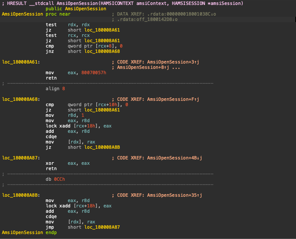Click 'mov [rdx], rax' above jz loc_180008A8B
Screen dimensions: 296x239
pos(70,142)
